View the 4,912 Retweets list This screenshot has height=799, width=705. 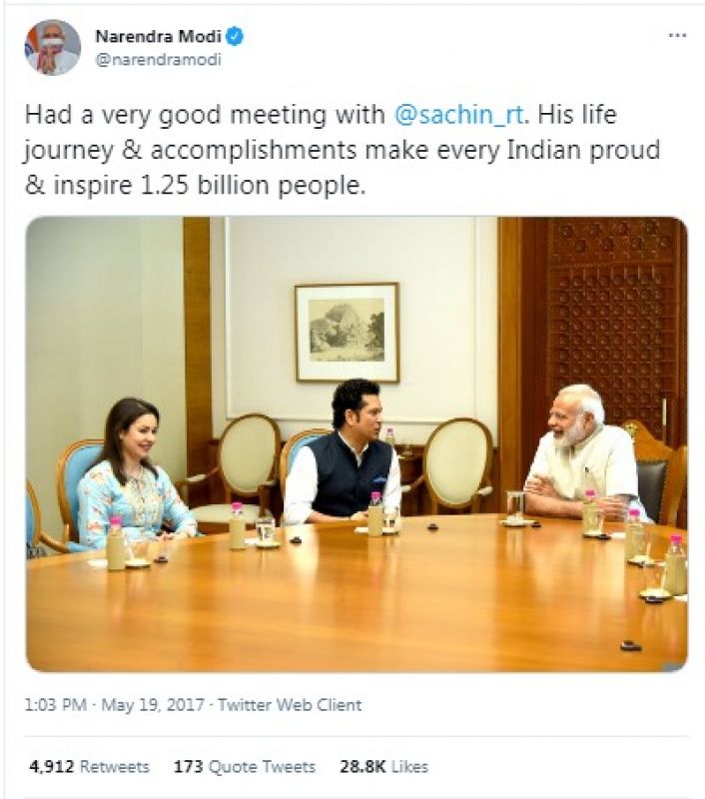point(89,767)
